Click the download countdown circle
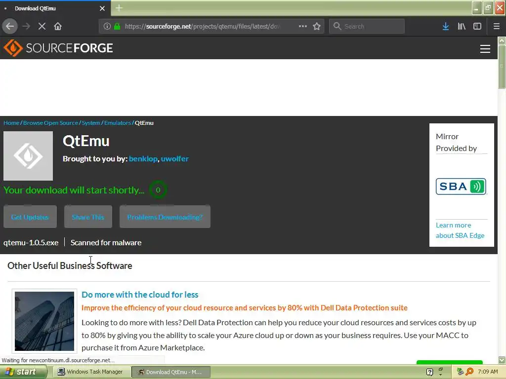506x379 pixels. tap(158, 190)
